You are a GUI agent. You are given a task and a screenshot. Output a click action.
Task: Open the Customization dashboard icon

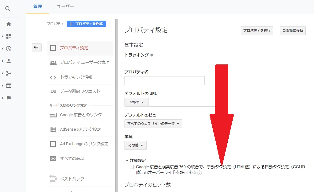coord(9,36)
